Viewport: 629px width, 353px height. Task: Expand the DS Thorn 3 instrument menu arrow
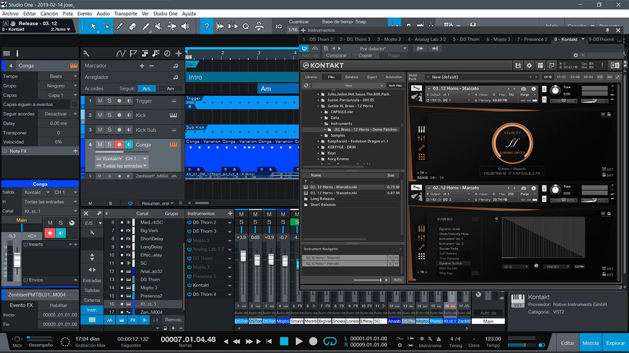pos(229,231)
